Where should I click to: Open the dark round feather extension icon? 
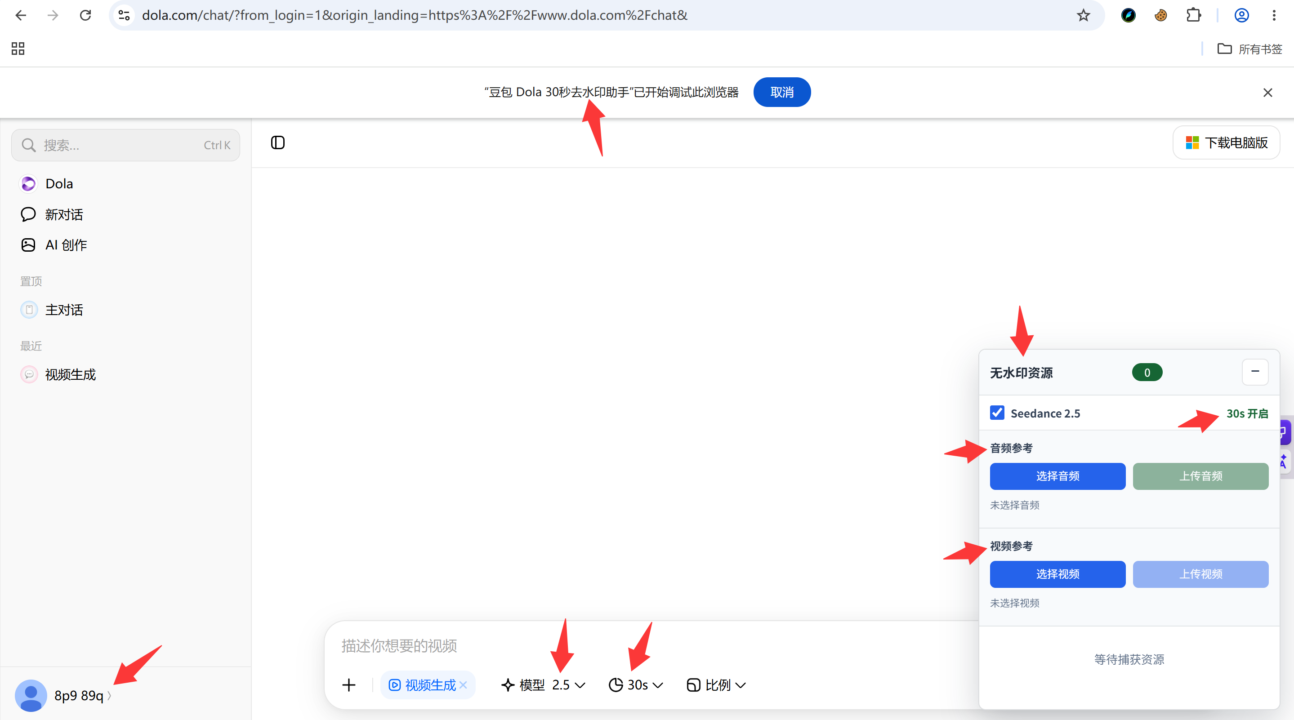[1128, 15]
